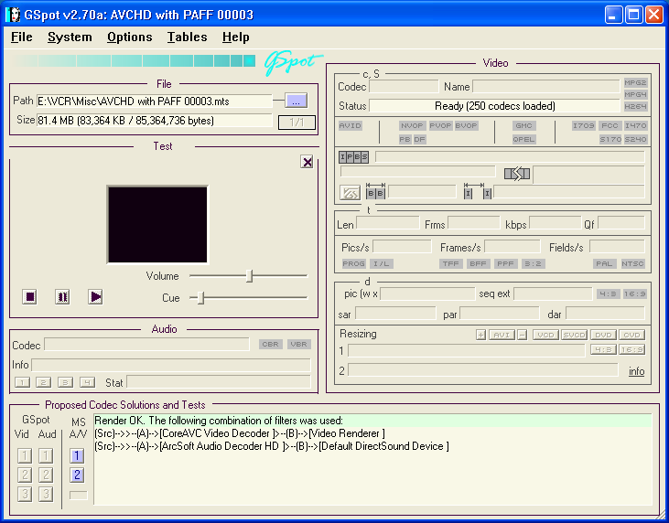Screen dimensions: 669x523
Task: Click the 3:2 pulldown indicator
Action: (x=533, y=264)
